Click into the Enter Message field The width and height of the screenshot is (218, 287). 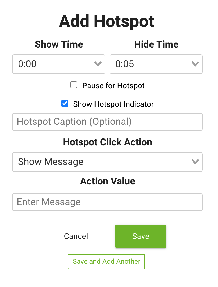click(x=107, y=202)
